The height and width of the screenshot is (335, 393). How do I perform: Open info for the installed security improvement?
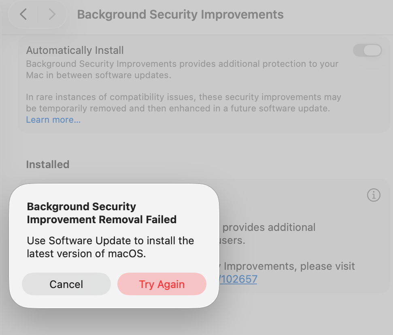[374, 195]
